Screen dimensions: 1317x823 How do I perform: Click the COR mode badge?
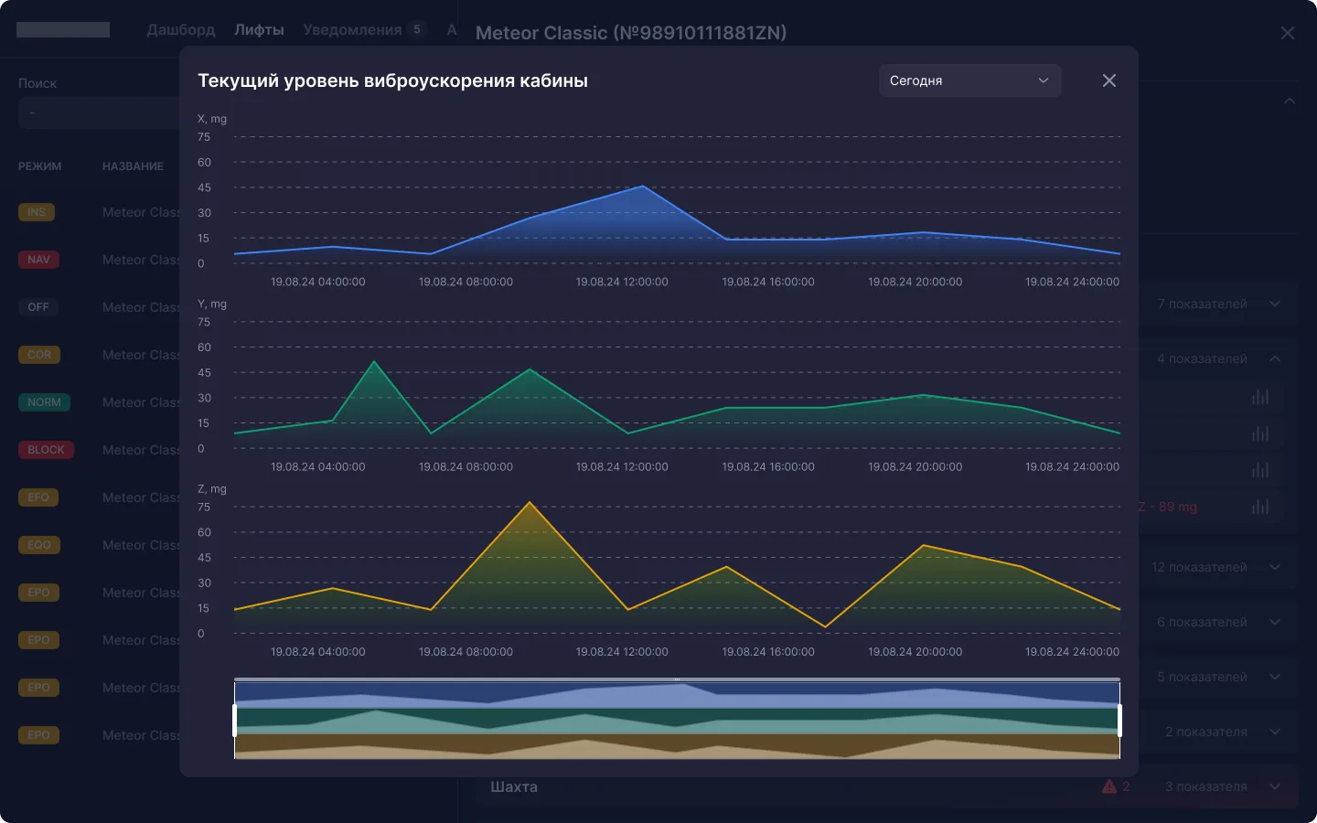coord(39,355)
